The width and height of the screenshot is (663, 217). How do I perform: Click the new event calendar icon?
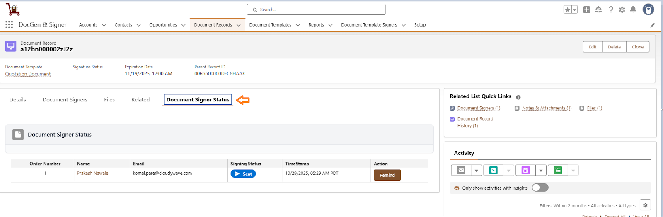coord(525,170)
